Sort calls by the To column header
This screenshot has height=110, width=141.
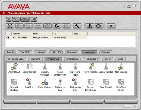63,34
